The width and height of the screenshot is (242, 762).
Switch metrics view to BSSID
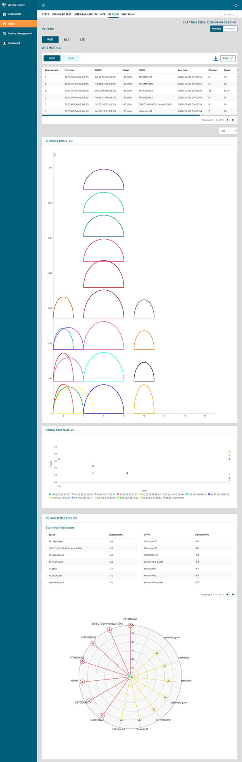pos(71,58)
